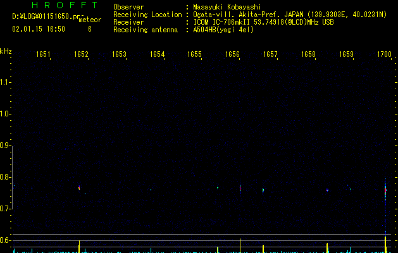
Task: Click the 1700 time axis label
Action: (x=384, y=54)
